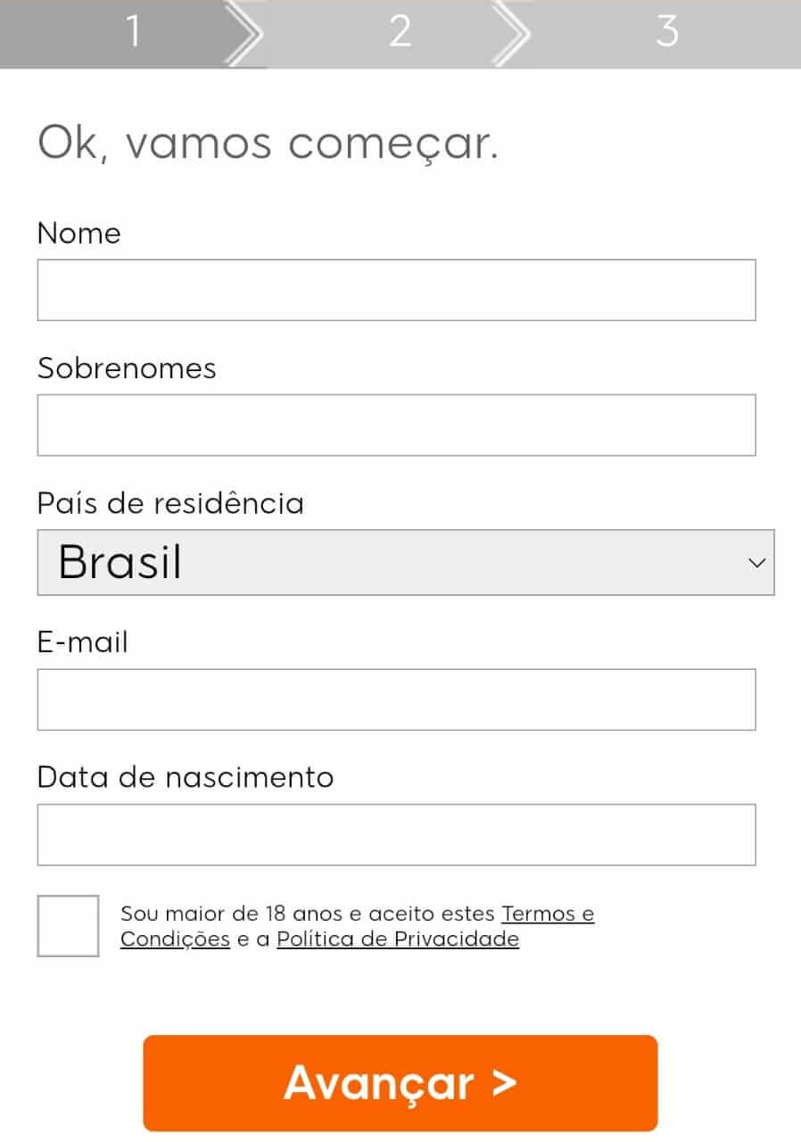Go to step 1 in progress bar
801x1142 pixels.
[x=133, y=33]
